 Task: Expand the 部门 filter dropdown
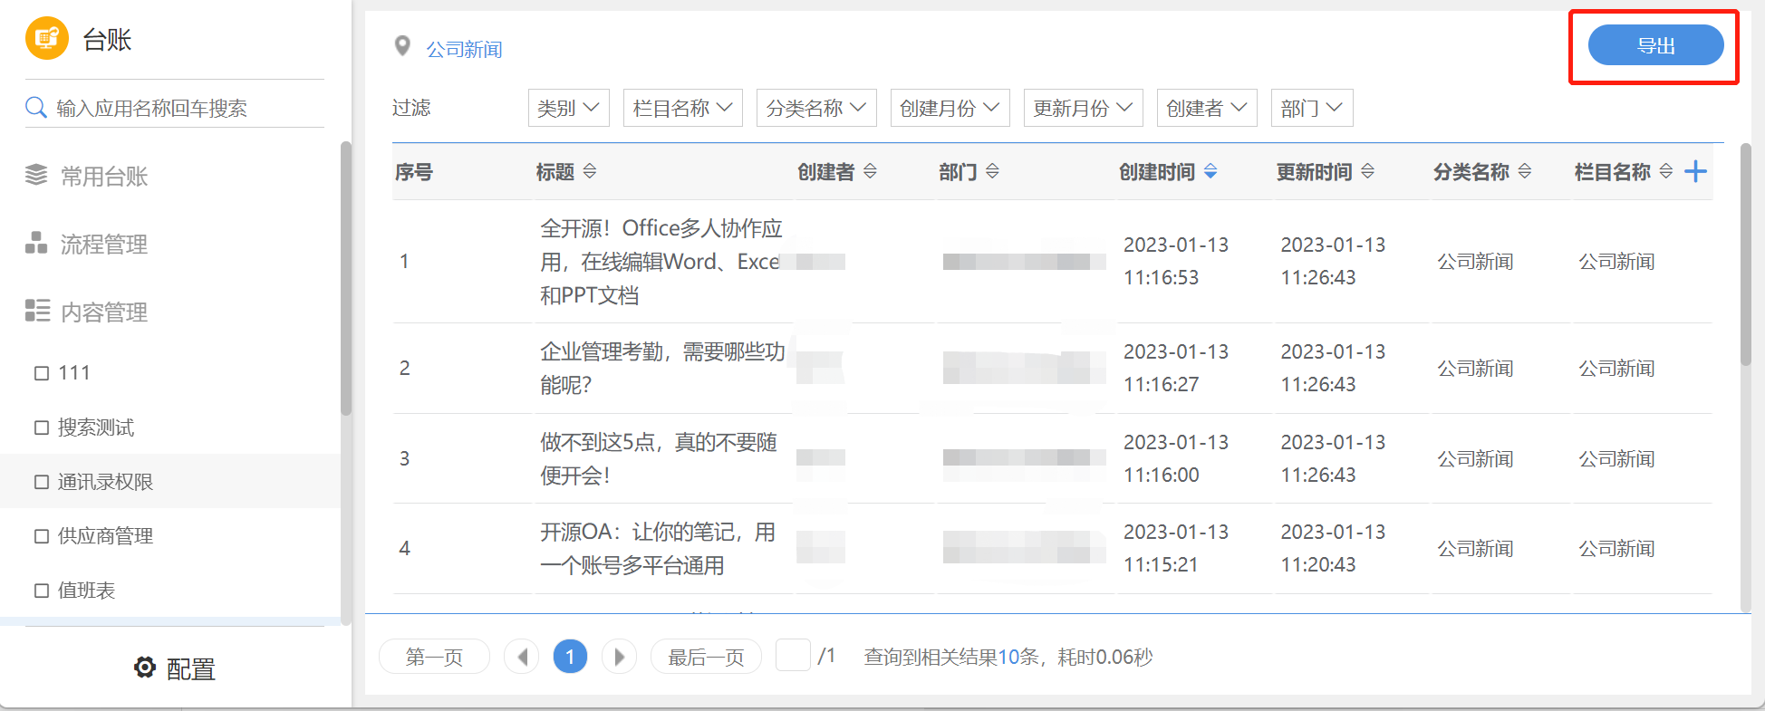click(x=1311, y=108)
